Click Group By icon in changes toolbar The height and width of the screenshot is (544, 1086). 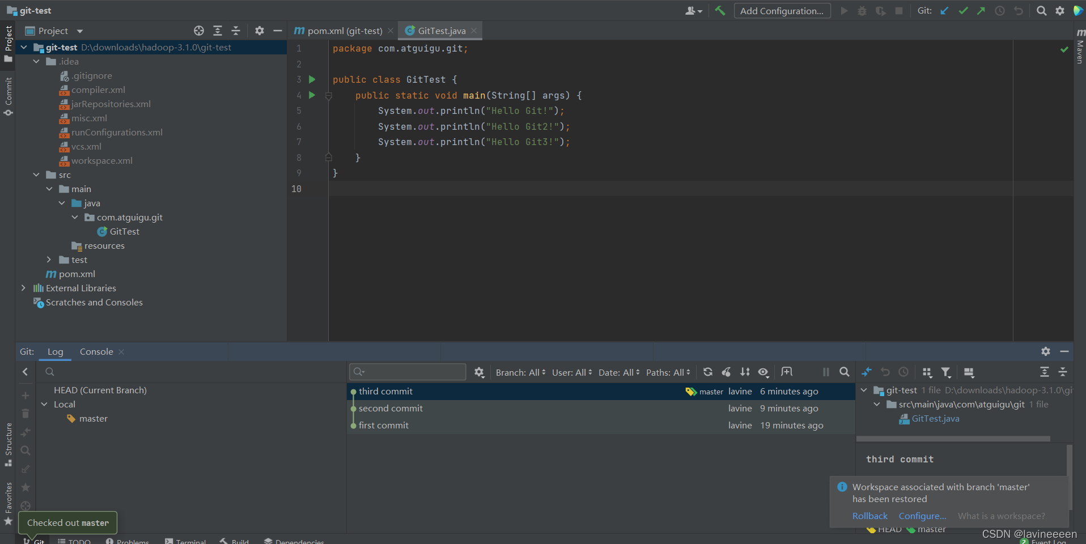coord(927,372)
